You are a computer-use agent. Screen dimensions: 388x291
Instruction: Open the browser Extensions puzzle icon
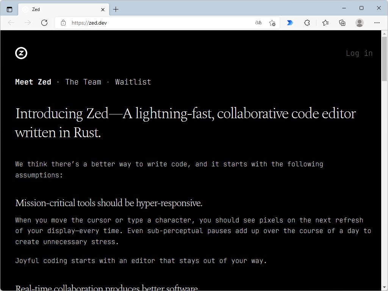coord(307,23)
